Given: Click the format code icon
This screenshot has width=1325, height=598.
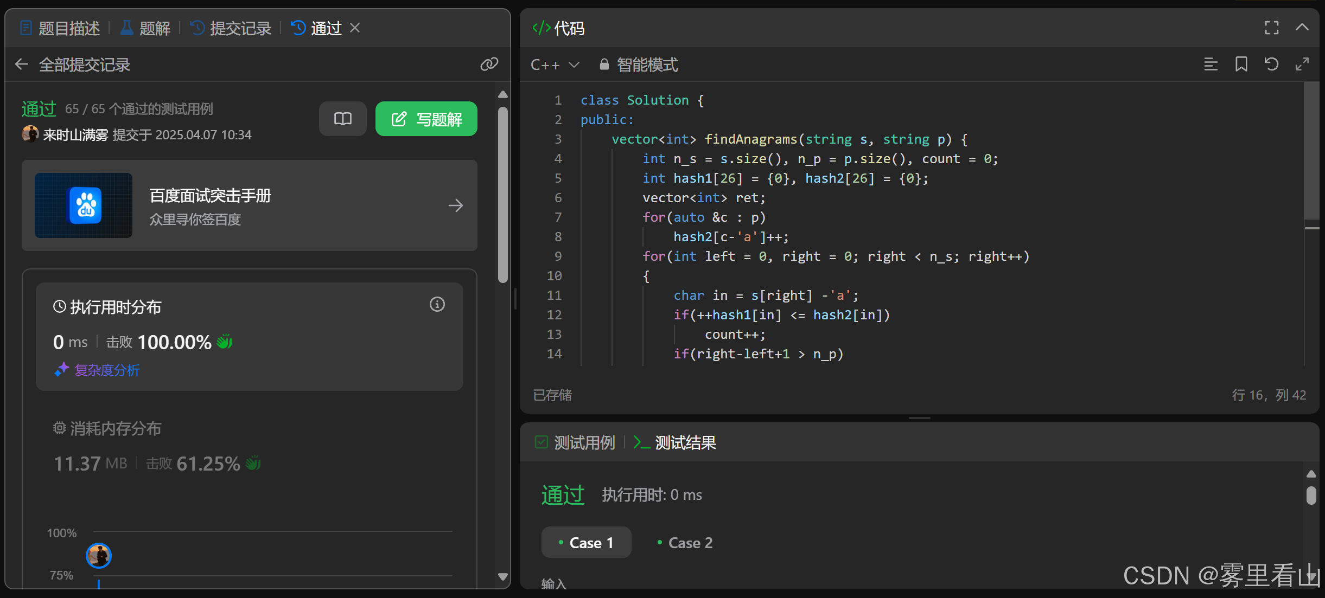Looking at the screenshot, I should pos(1211,65).
